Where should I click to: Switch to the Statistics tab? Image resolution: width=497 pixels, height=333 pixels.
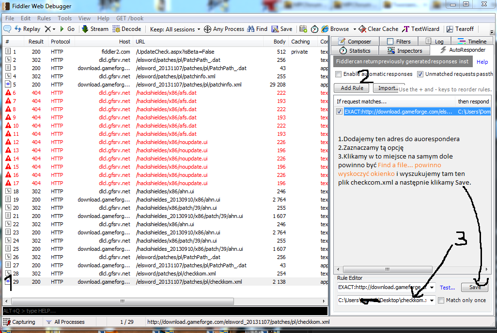pos(355,51)
